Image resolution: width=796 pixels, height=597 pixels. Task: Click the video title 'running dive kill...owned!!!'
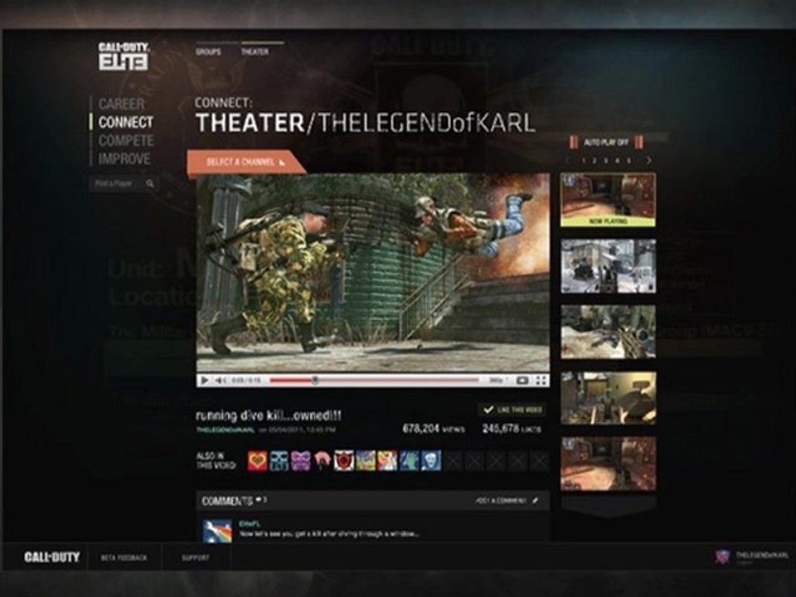tap(269, 415)
